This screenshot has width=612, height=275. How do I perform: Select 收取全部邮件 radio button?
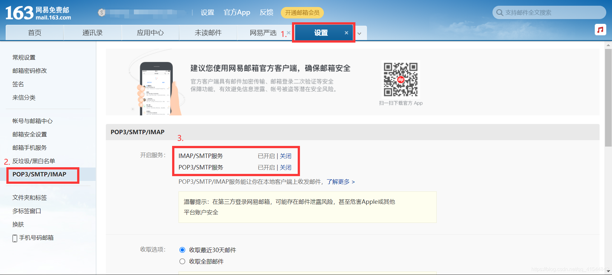coord(182,261)
